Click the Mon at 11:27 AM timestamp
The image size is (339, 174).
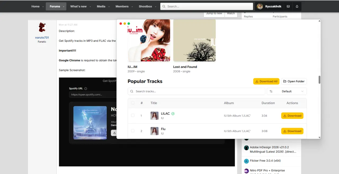[68, 25]
